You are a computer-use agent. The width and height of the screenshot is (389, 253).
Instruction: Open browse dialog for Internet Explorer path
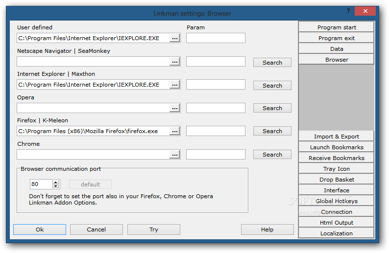click(x=175, y=85)
